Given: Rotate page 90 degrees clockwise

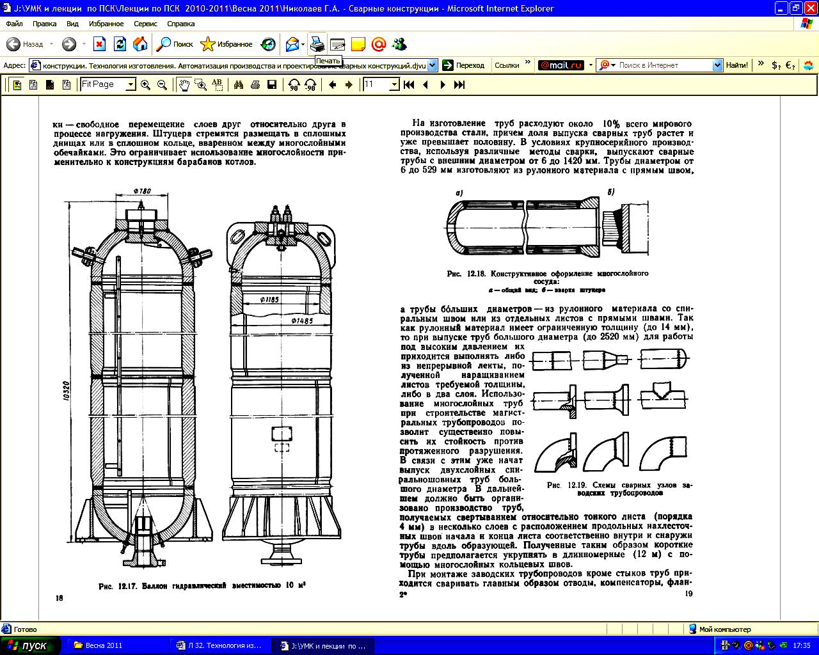Looking at the screenshot, I should pos(294,84).
